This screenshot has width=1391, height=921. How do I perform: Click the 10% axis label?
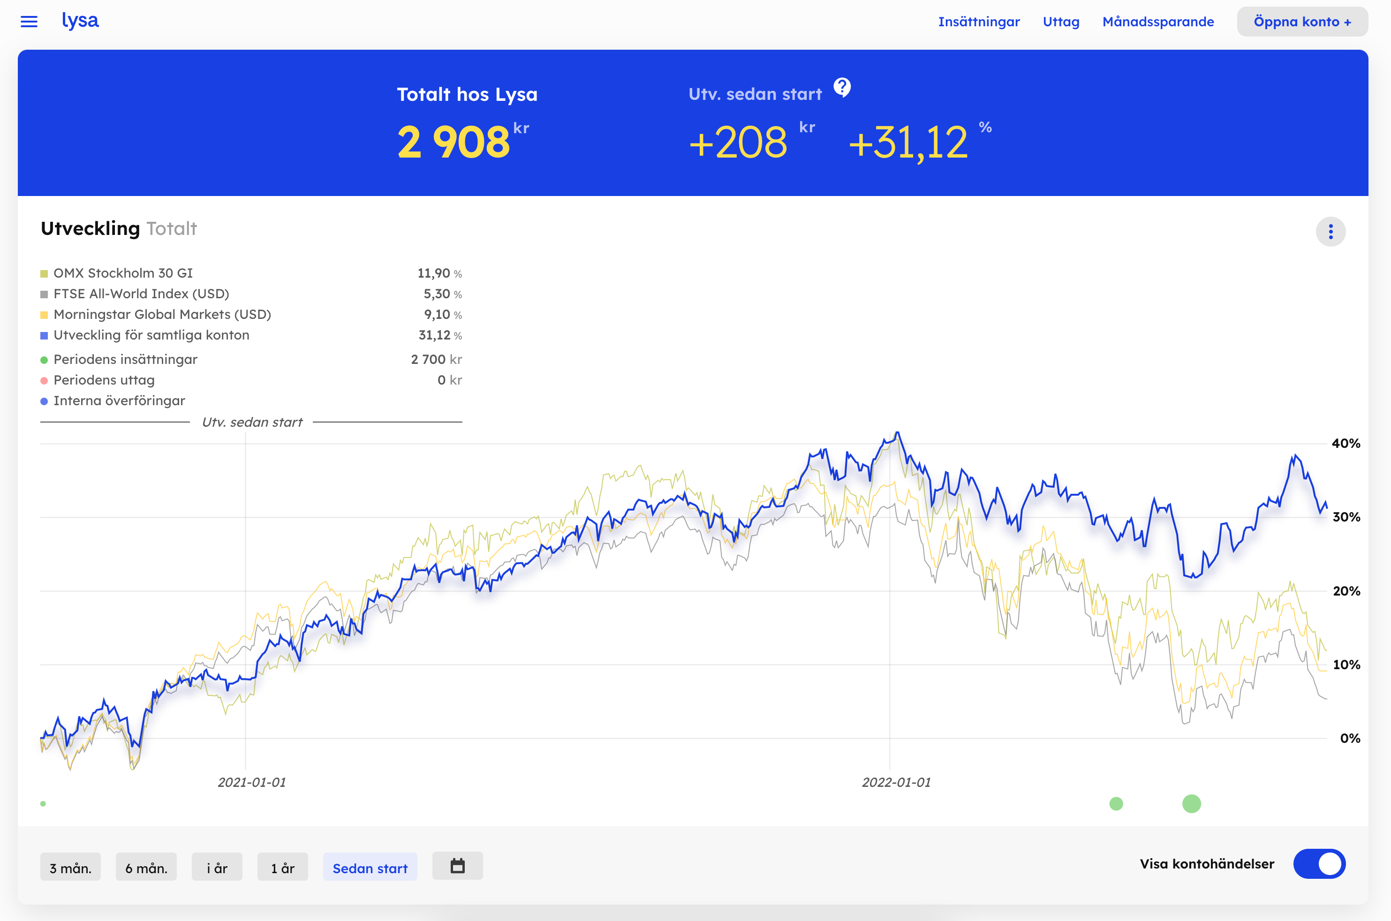[1346, 664]
